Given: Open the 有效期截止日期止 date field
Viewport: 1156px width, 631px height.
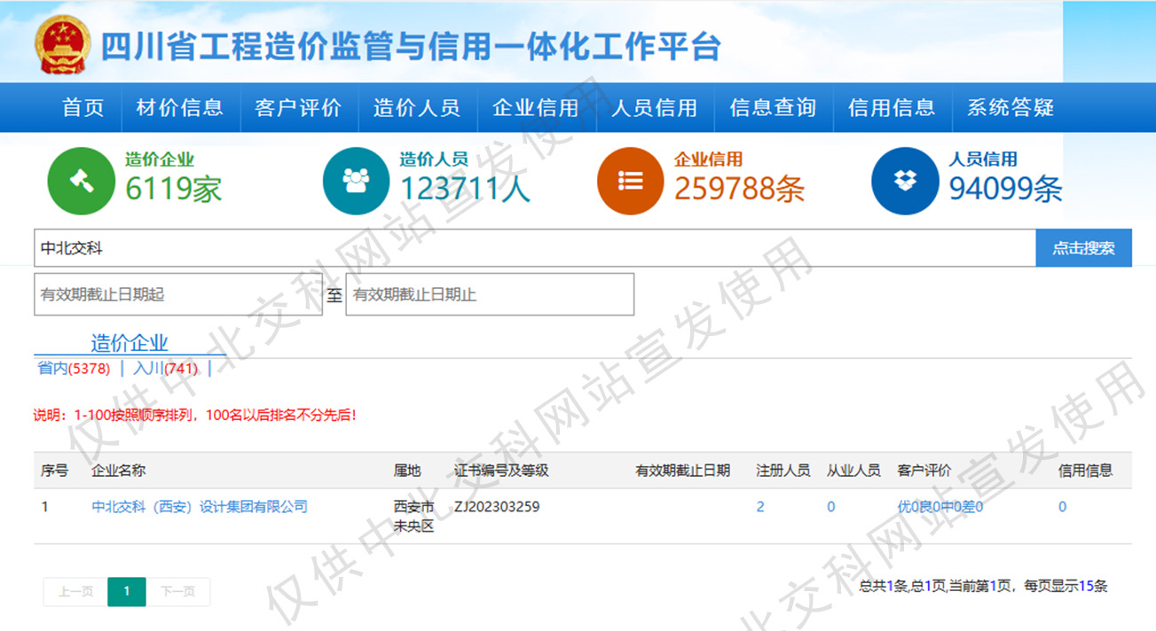Looking at the screenshot, I should point(490,294).
